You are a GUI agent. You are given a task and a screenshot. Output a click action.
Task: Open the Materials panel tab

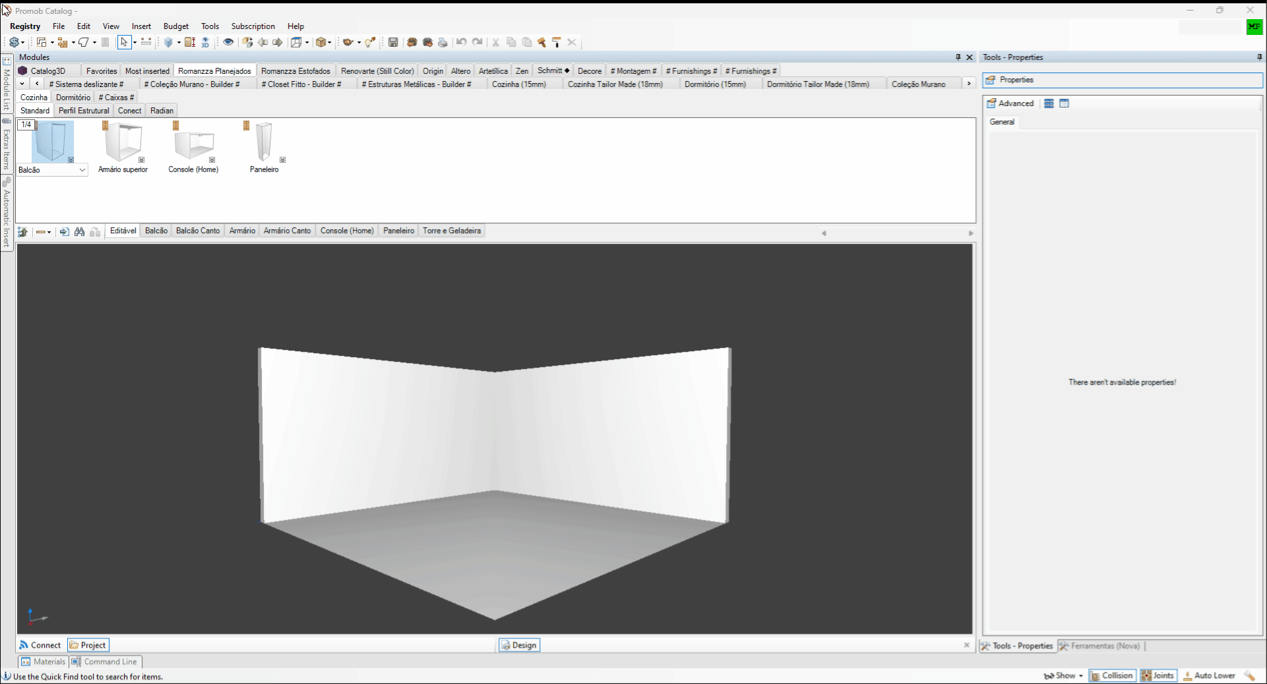[44, 662]
